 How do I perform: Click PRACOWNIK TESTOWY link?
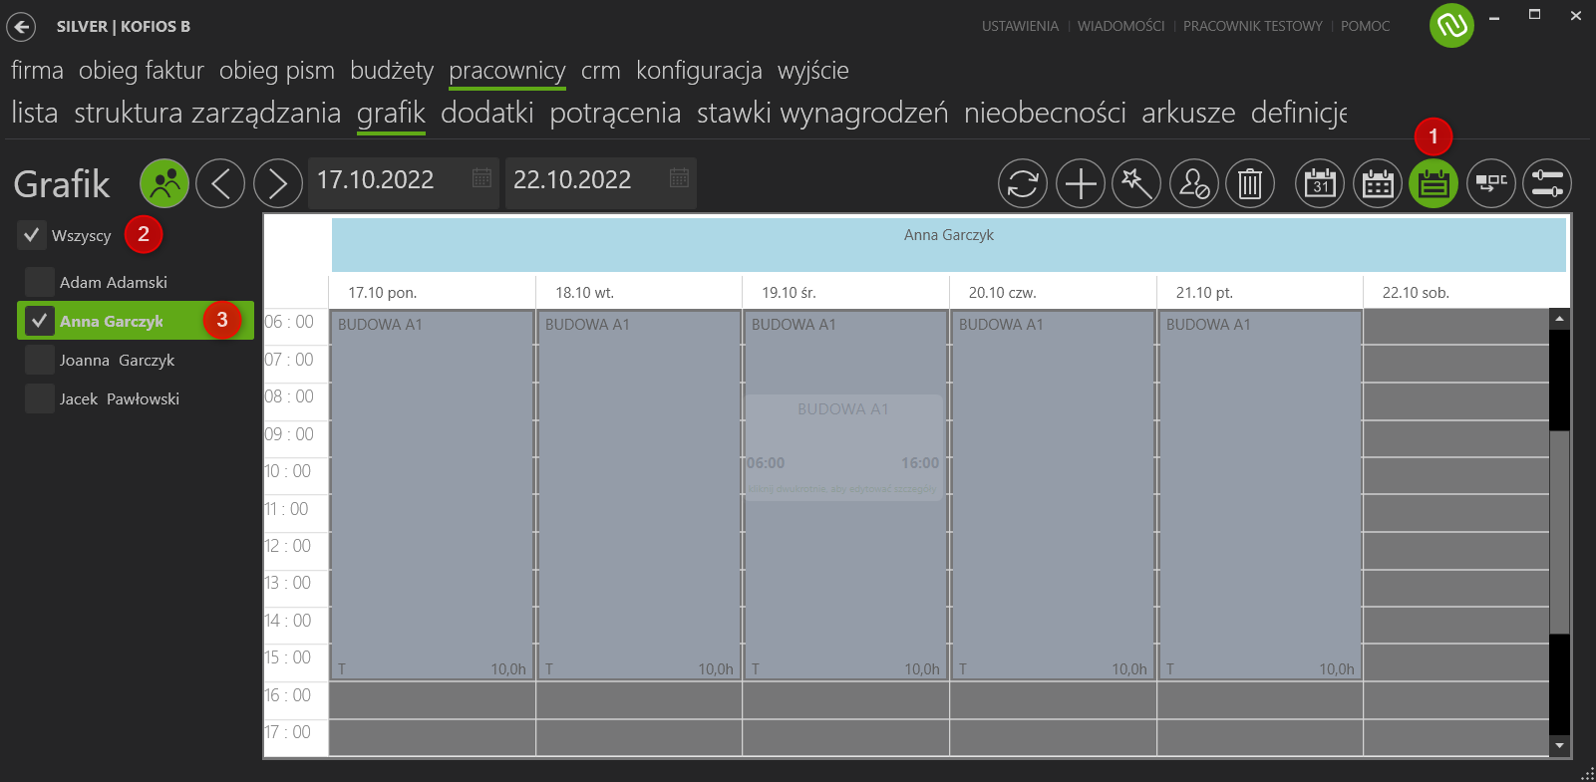coord(1252,26)
